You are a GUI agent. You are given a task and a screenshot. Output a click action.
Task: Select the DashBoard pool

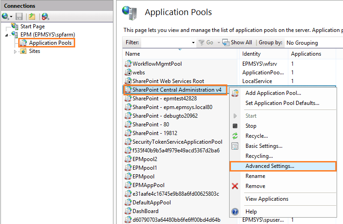coord(145,211)
